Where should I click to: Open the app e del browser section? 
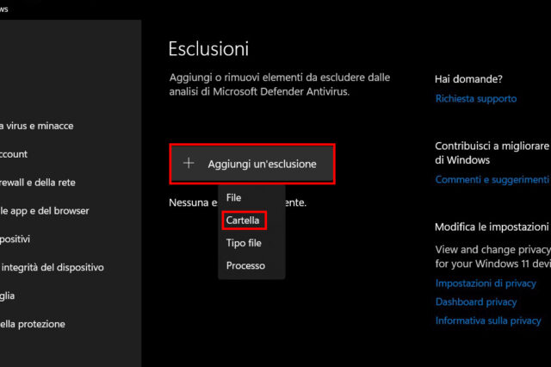tap(45, 211)
